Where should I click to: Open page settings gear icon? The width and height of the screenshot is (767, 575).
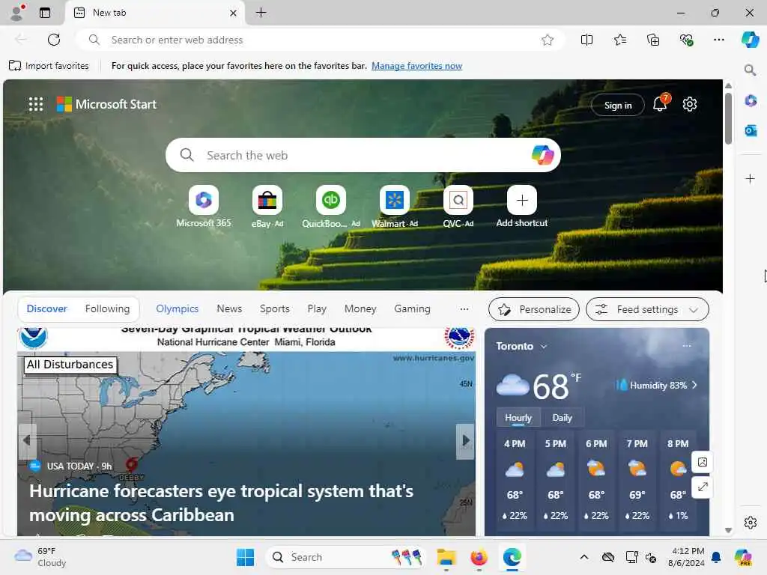click(x=690, y=104)
